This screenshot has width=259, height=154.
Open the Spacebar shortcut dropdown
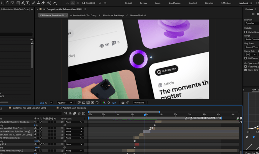pos(252,23)
